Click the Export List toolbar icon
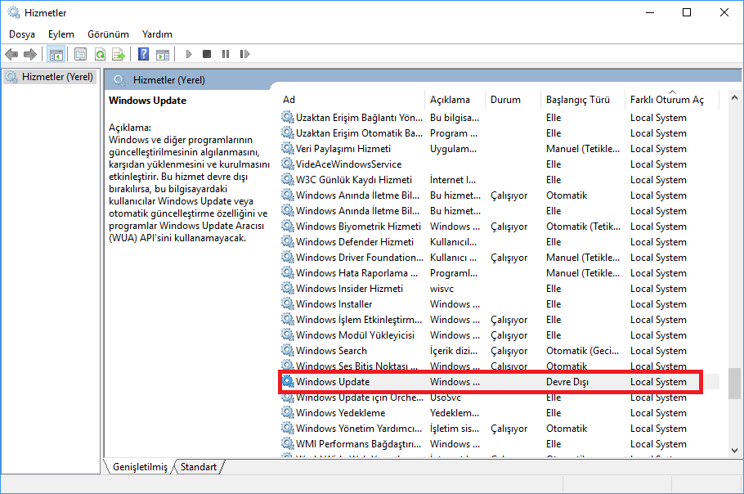Image resolution: width=744 pixels, height=494 pixels. (119, 55)
